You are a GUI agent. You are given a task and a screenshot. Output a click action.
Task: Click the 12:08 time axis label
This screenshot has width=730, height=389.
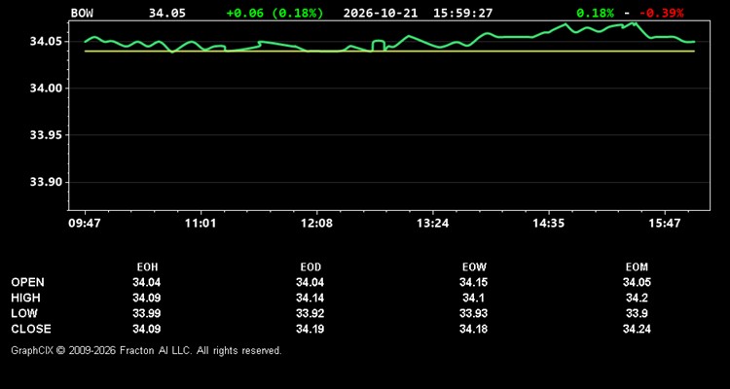(x=317, y=224)
